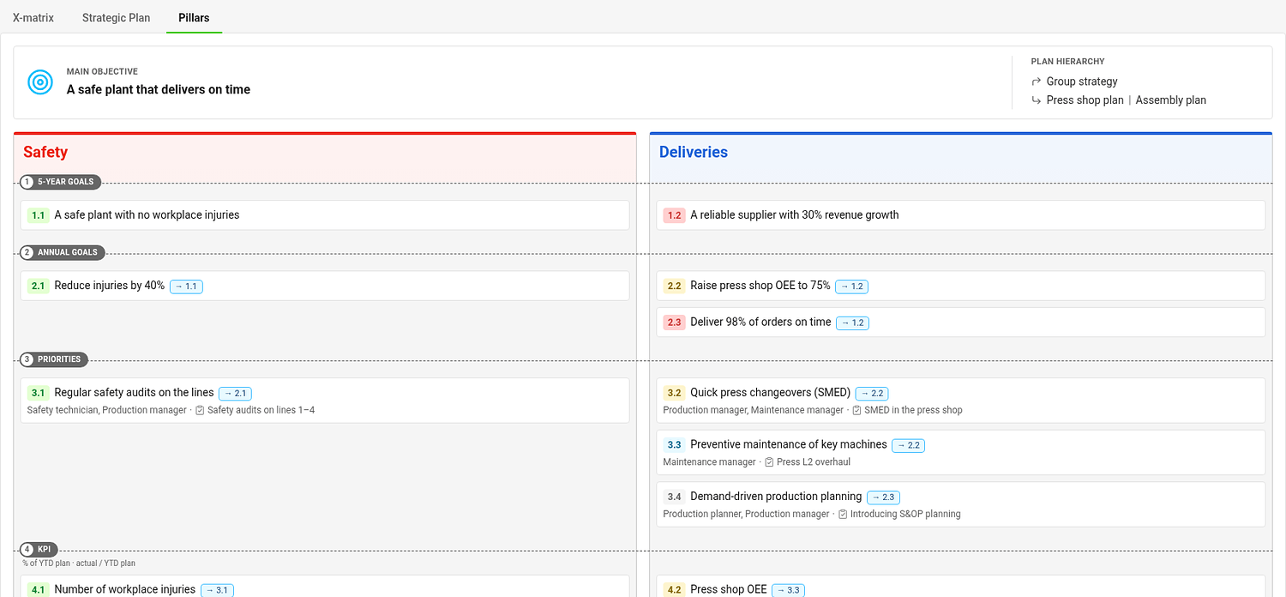Click the clipboard icon for SMED in the press shop
Image resolution: width=1286 pixels, height=597 pixels.
856,410
